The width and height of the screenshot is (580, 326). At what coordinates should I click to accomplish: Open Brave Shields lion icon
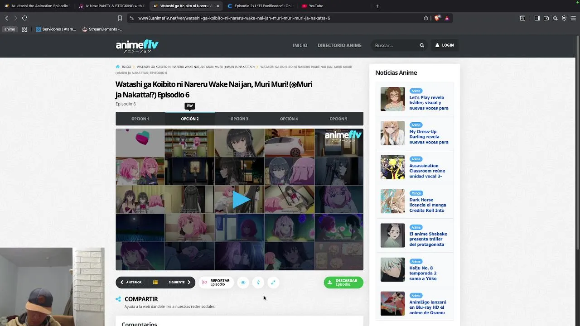(437, 18)
